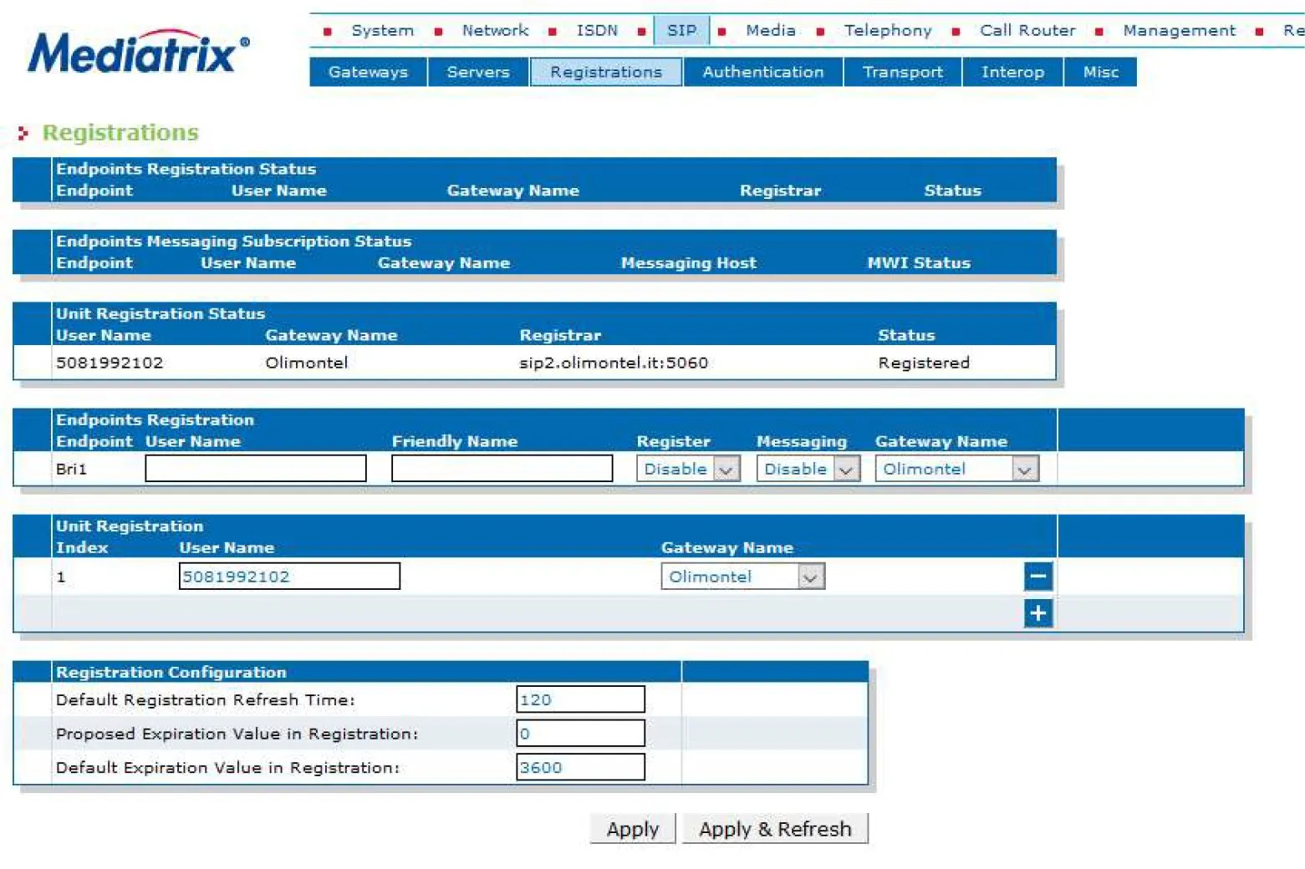1305x869 pixels.
Task: Click the plus icon to add unit registration
Action: (1037, 613)
